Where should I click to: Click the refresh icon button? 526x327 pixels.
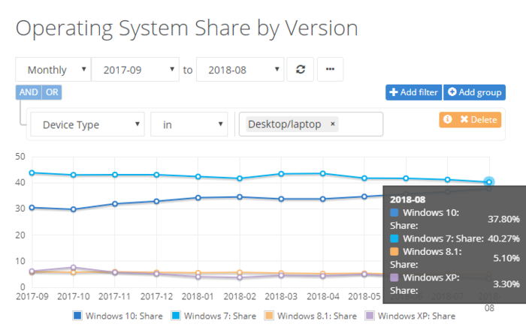[x=301, y=70]
